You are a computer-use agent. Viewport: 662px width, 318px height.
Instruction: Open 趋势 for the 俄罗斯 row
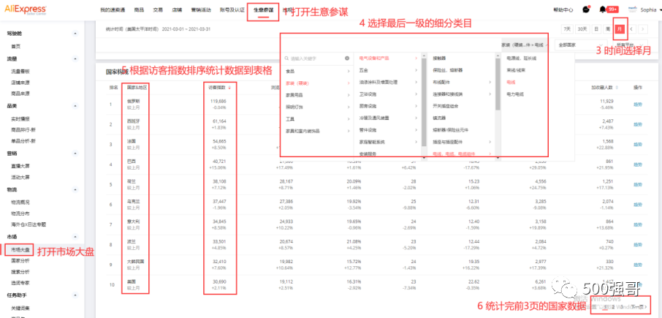click(x=637, y=104)
